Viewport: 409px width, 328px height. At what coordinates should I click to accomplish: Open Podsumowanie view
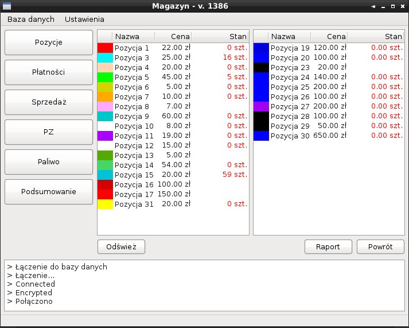pyautogui.click(x=49, y=192)
